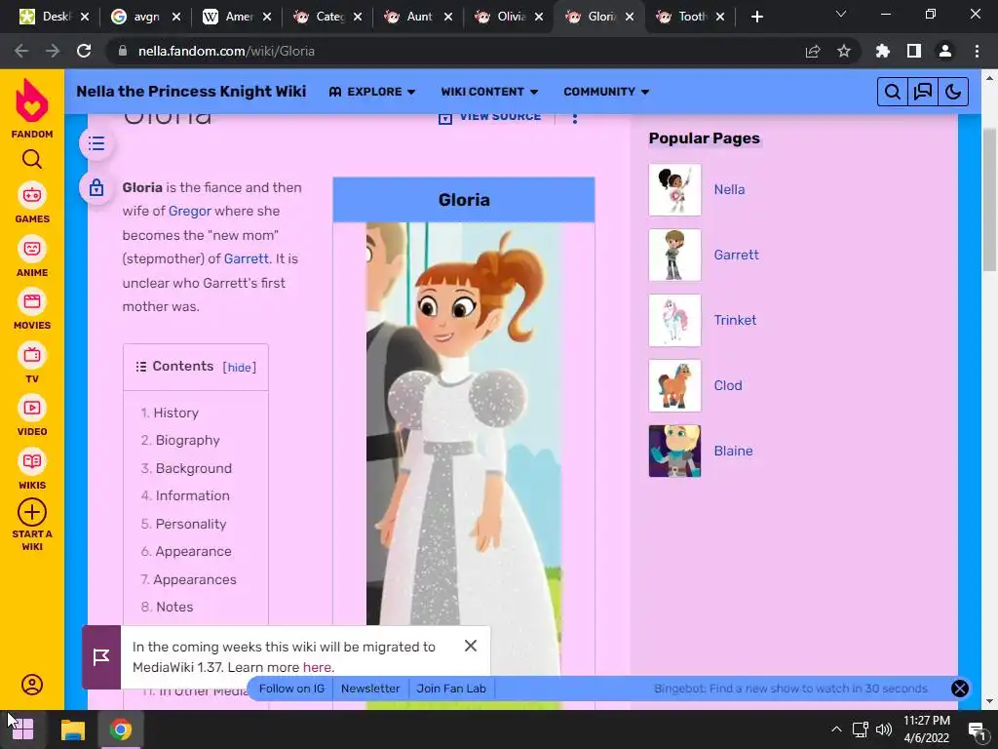Open Chrome extensions puzzle icon
998x749 pixels.
883,51
